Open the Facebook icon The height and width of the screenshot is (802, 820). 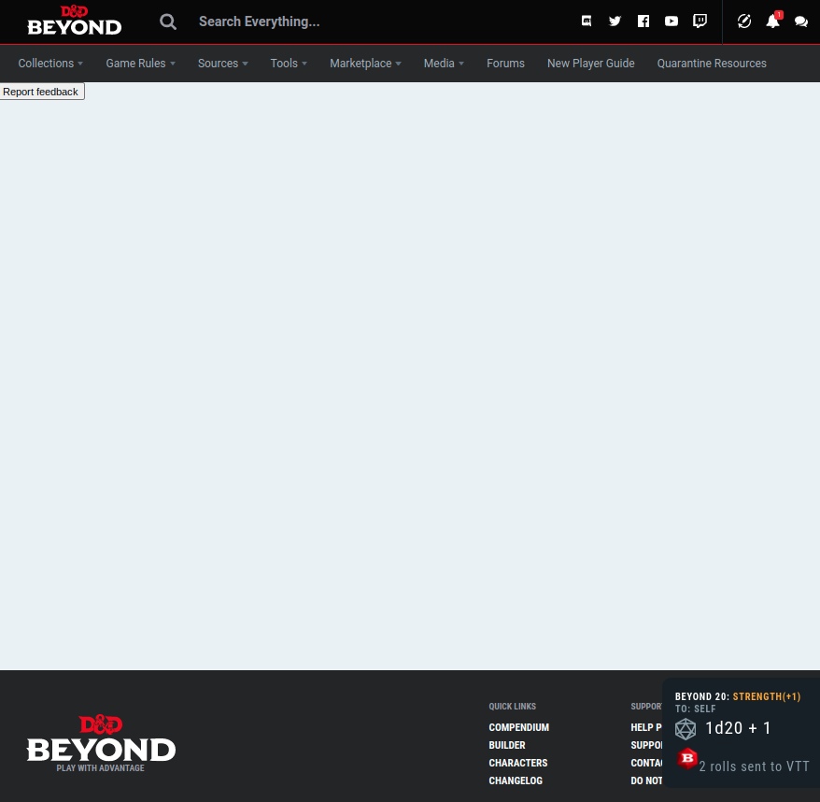[643, 21]
